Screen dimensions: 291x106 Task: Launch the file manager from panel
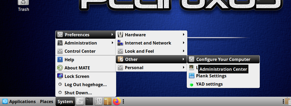(80, 101)
